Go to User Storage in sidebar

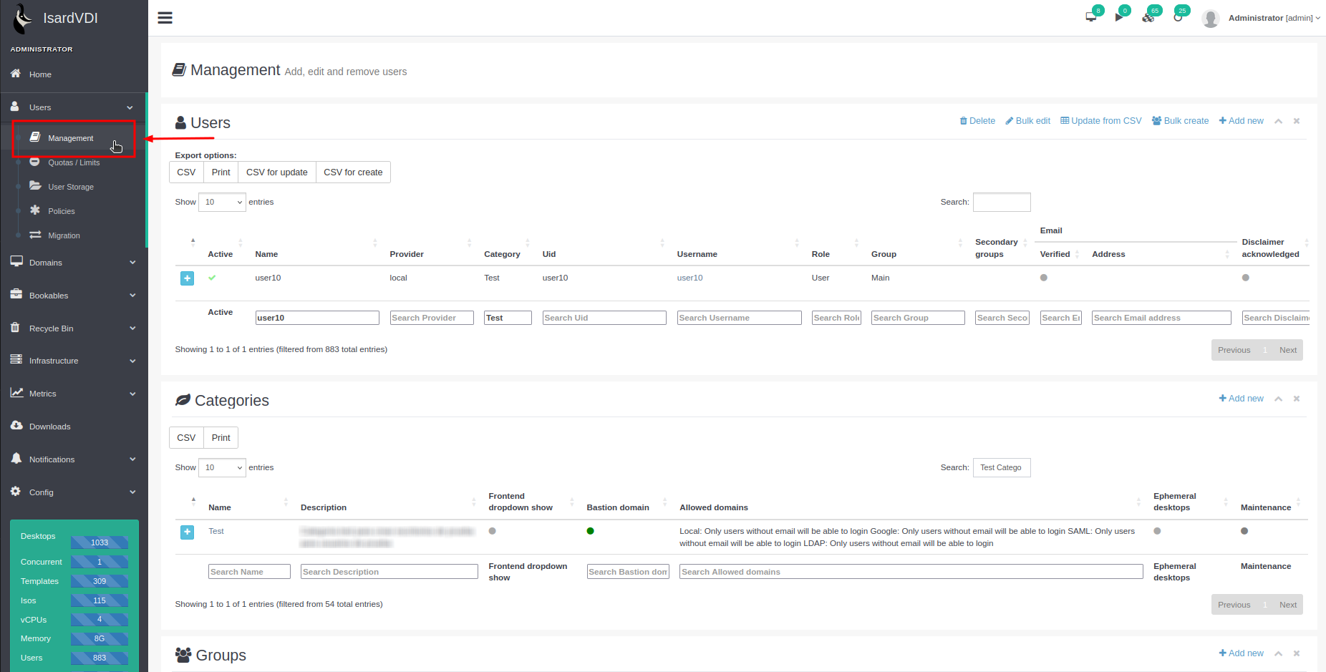(70, 187)
